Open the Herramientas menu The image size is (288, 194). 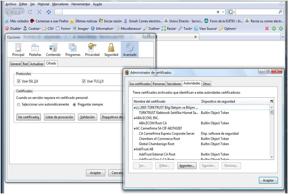coord(80,4)
